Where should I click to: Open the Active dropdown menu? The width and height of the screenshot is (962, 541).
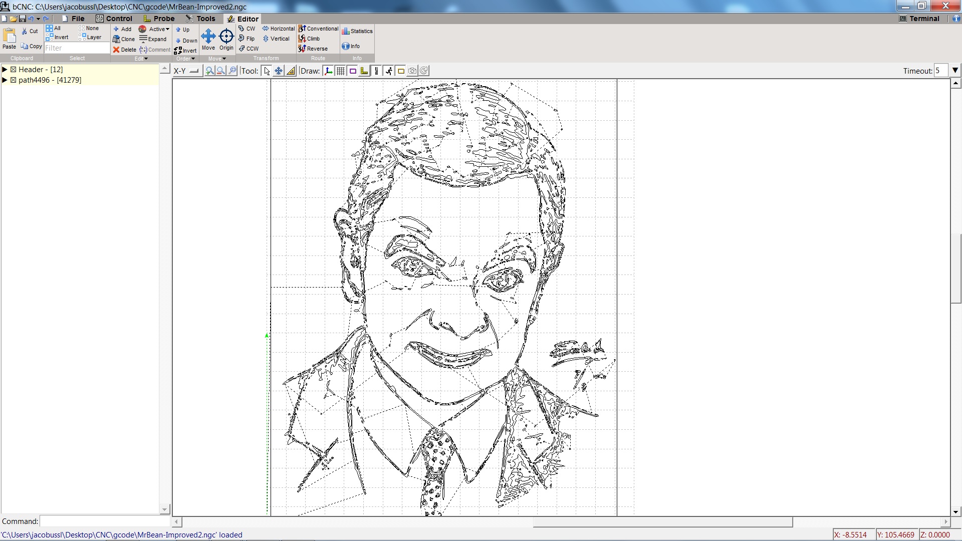point(154,29)
